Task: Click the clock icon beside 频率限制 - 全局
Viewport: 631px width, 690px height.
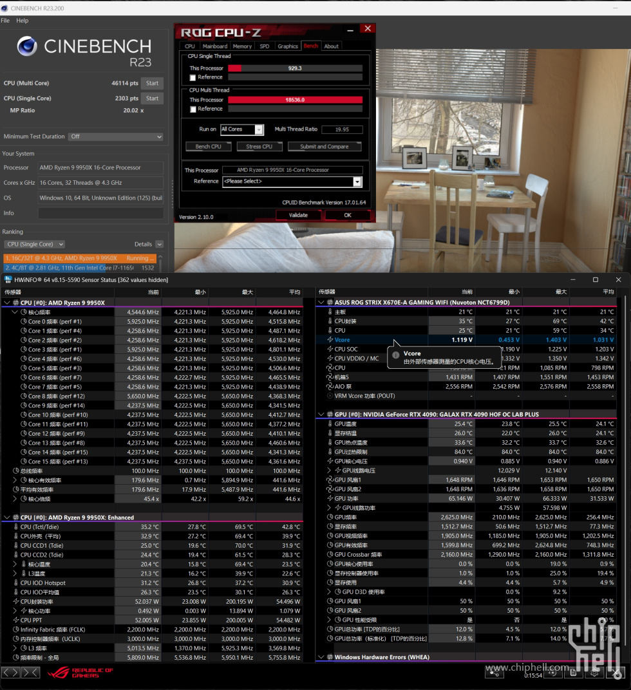Action: (16, 657)
